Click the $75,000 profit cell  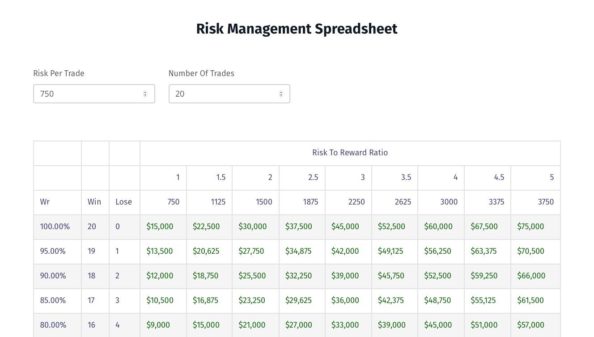(530, 226)
